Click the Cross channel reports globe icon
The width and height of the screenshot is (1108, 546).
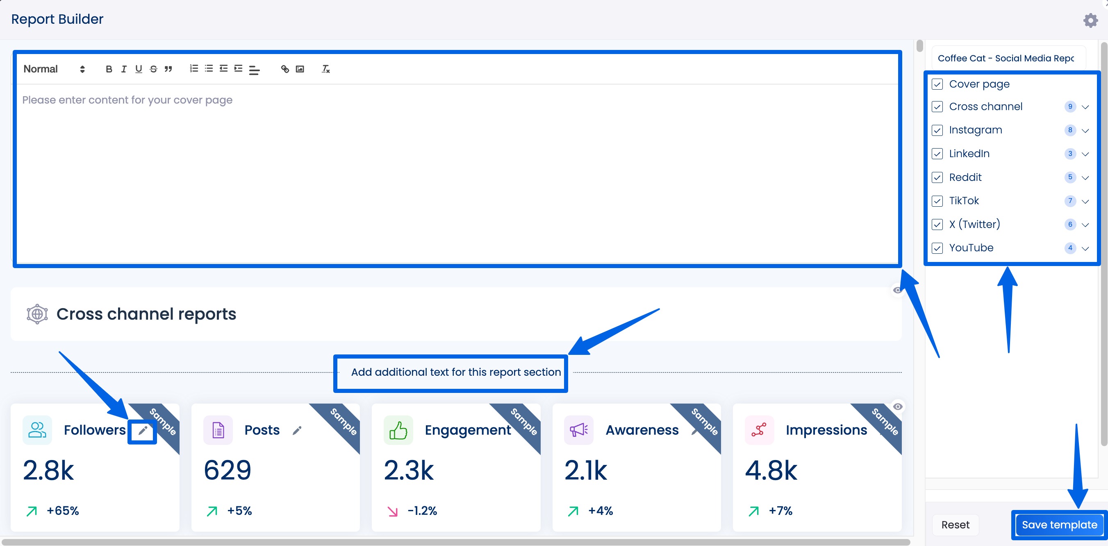[x=36, y=314]
